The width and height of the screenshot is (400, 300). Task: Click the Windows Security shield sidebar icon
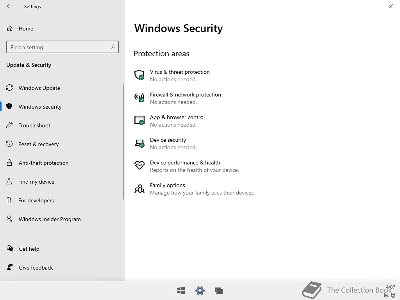9,106
